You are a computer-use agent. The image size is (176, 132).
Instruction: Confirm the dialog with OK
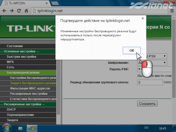click(132, 50)
